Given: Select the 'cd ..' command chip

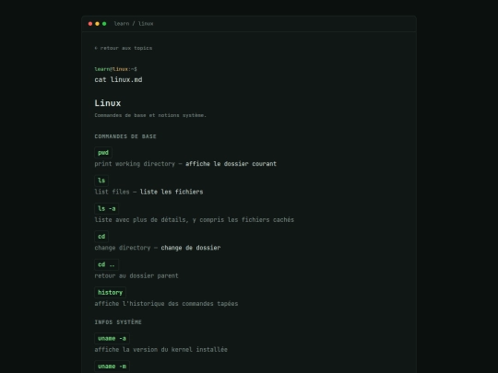Looking at the screenshot, I should coord(106,264).
